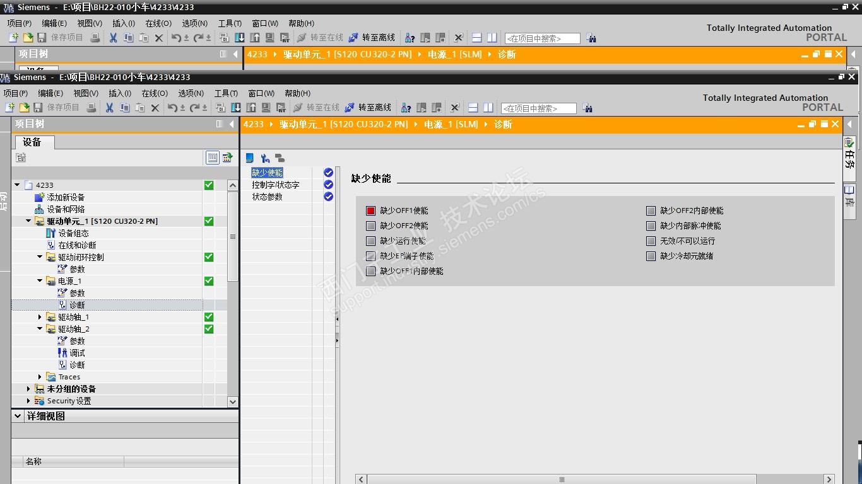The image size is (862, 484).
Task: Open the 项目(P) menu in the front window
Action: (x=16, y=93)
